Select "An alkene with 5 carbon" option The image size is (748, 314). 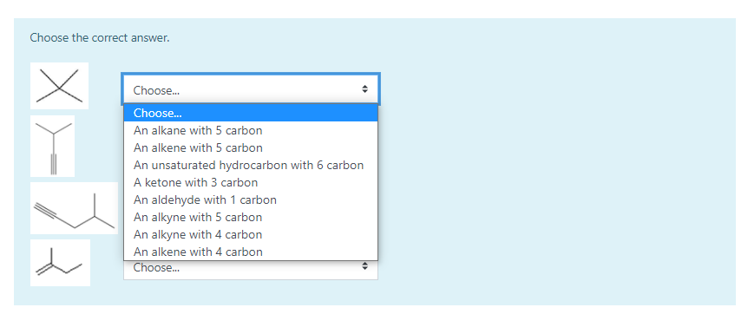pyautogui.click(x=251, y=147)
